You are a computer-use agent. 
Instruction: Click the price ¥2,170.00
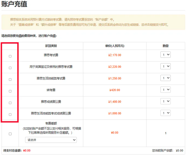point(115,55)
